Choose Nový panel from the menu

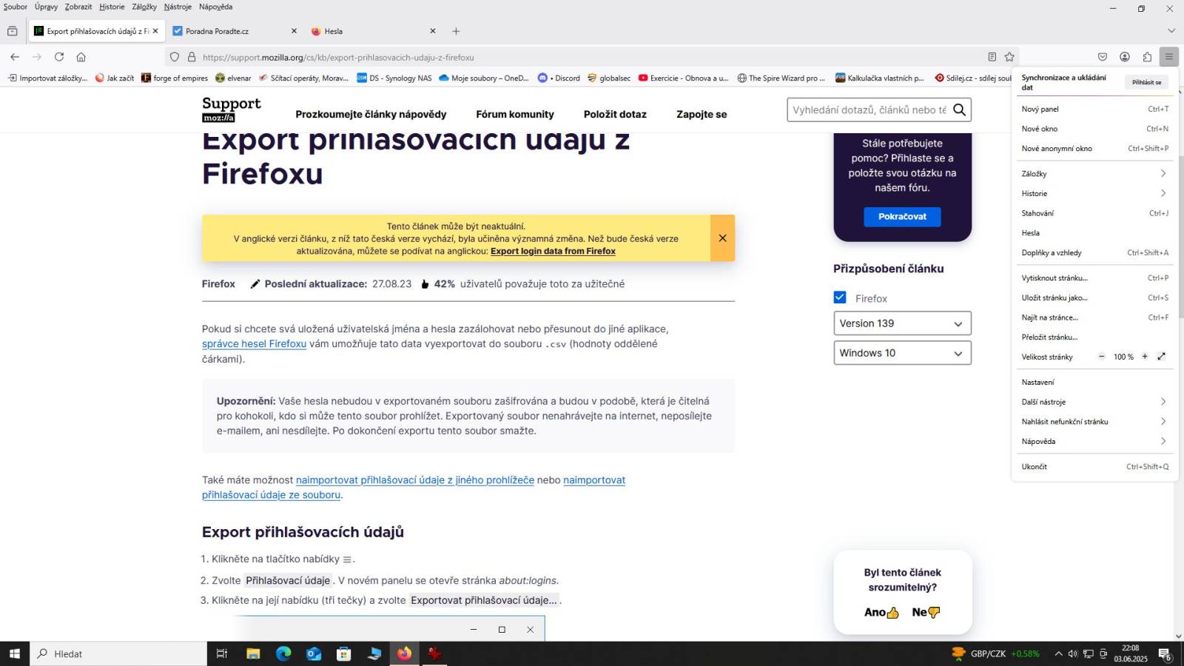1094,109
